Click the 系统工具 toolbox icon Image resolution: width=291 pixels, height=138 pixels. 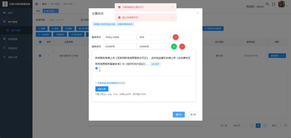[x=5, y=57]
